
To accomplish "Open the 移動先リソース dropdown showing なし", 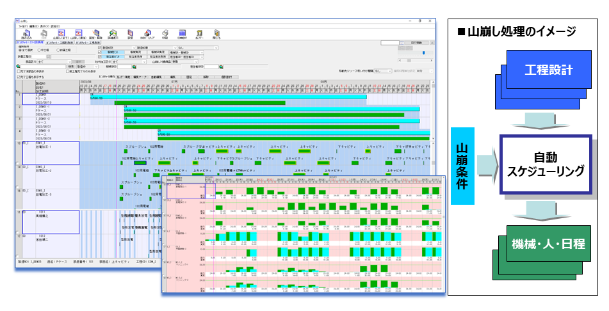I will pos(382,71).
